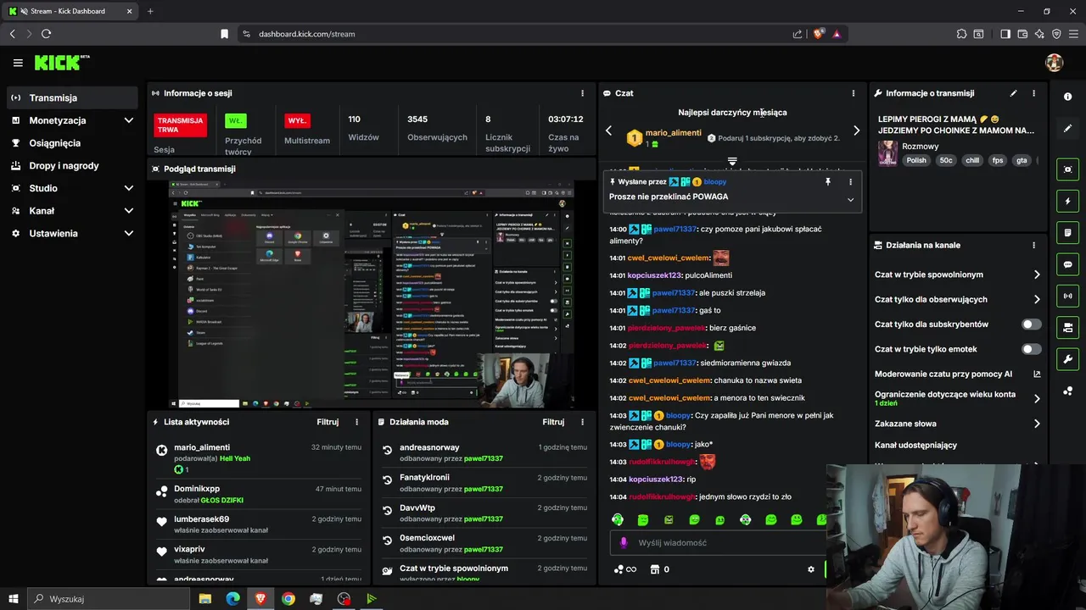Toggle the stream preview widget icon in right sidebar

(x=1068, y=169)
